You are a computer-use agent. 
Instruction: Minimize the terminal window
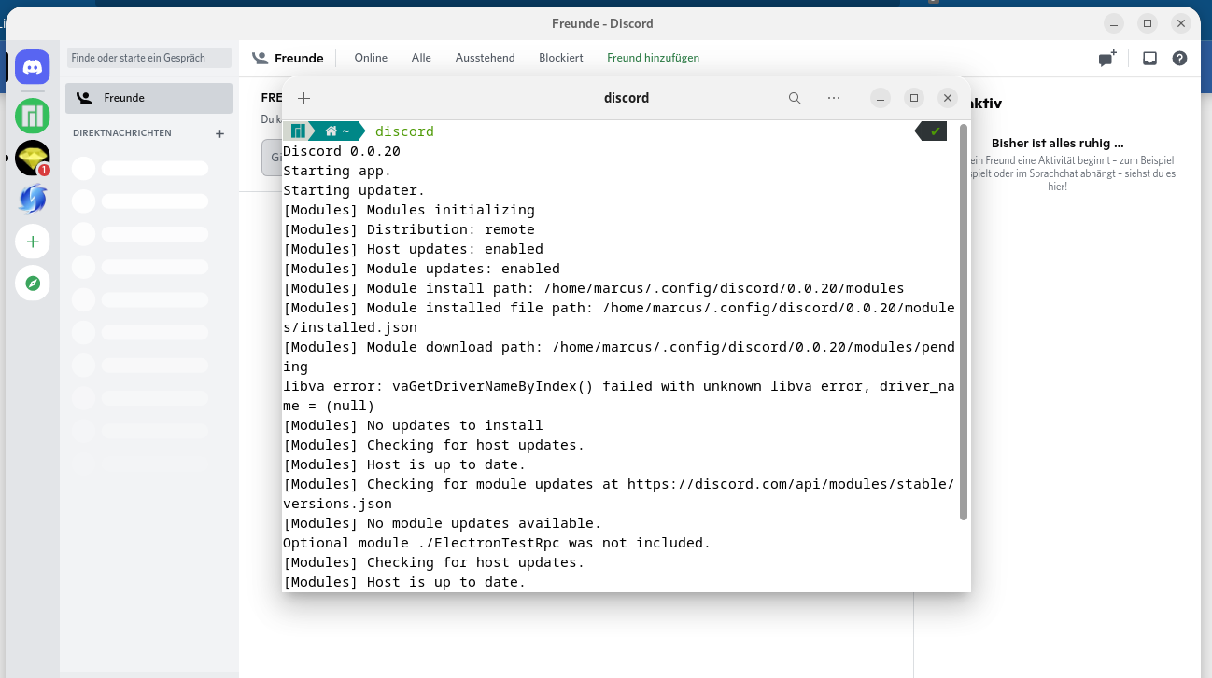point(881,98)
